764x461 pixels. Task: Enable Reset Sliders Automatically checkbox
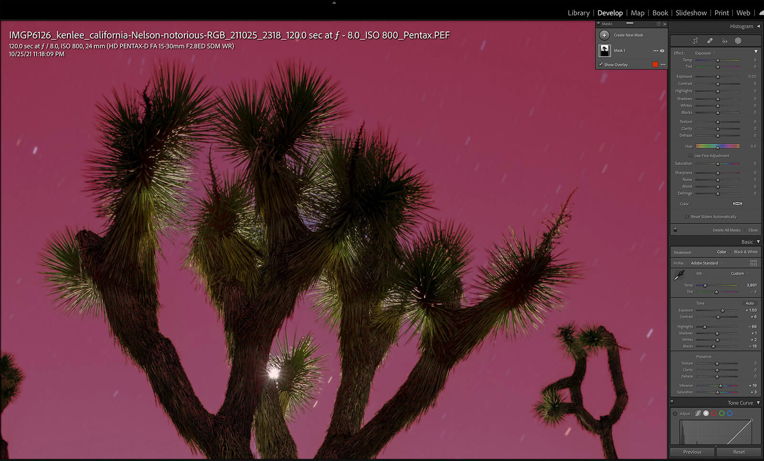click(x=687, y=217)
